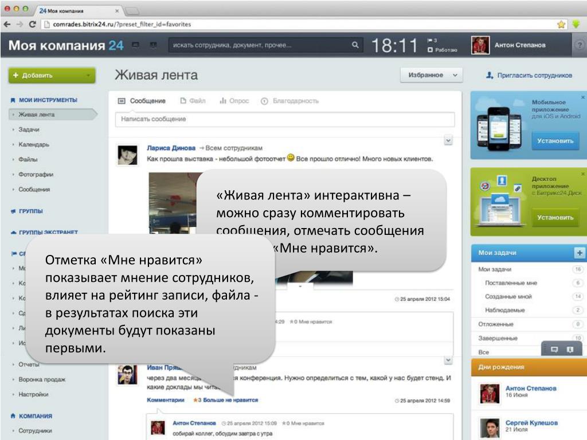Close the desktop application banner
The image size is (587, 440).
pyautogui.click(x=583, y=174)
